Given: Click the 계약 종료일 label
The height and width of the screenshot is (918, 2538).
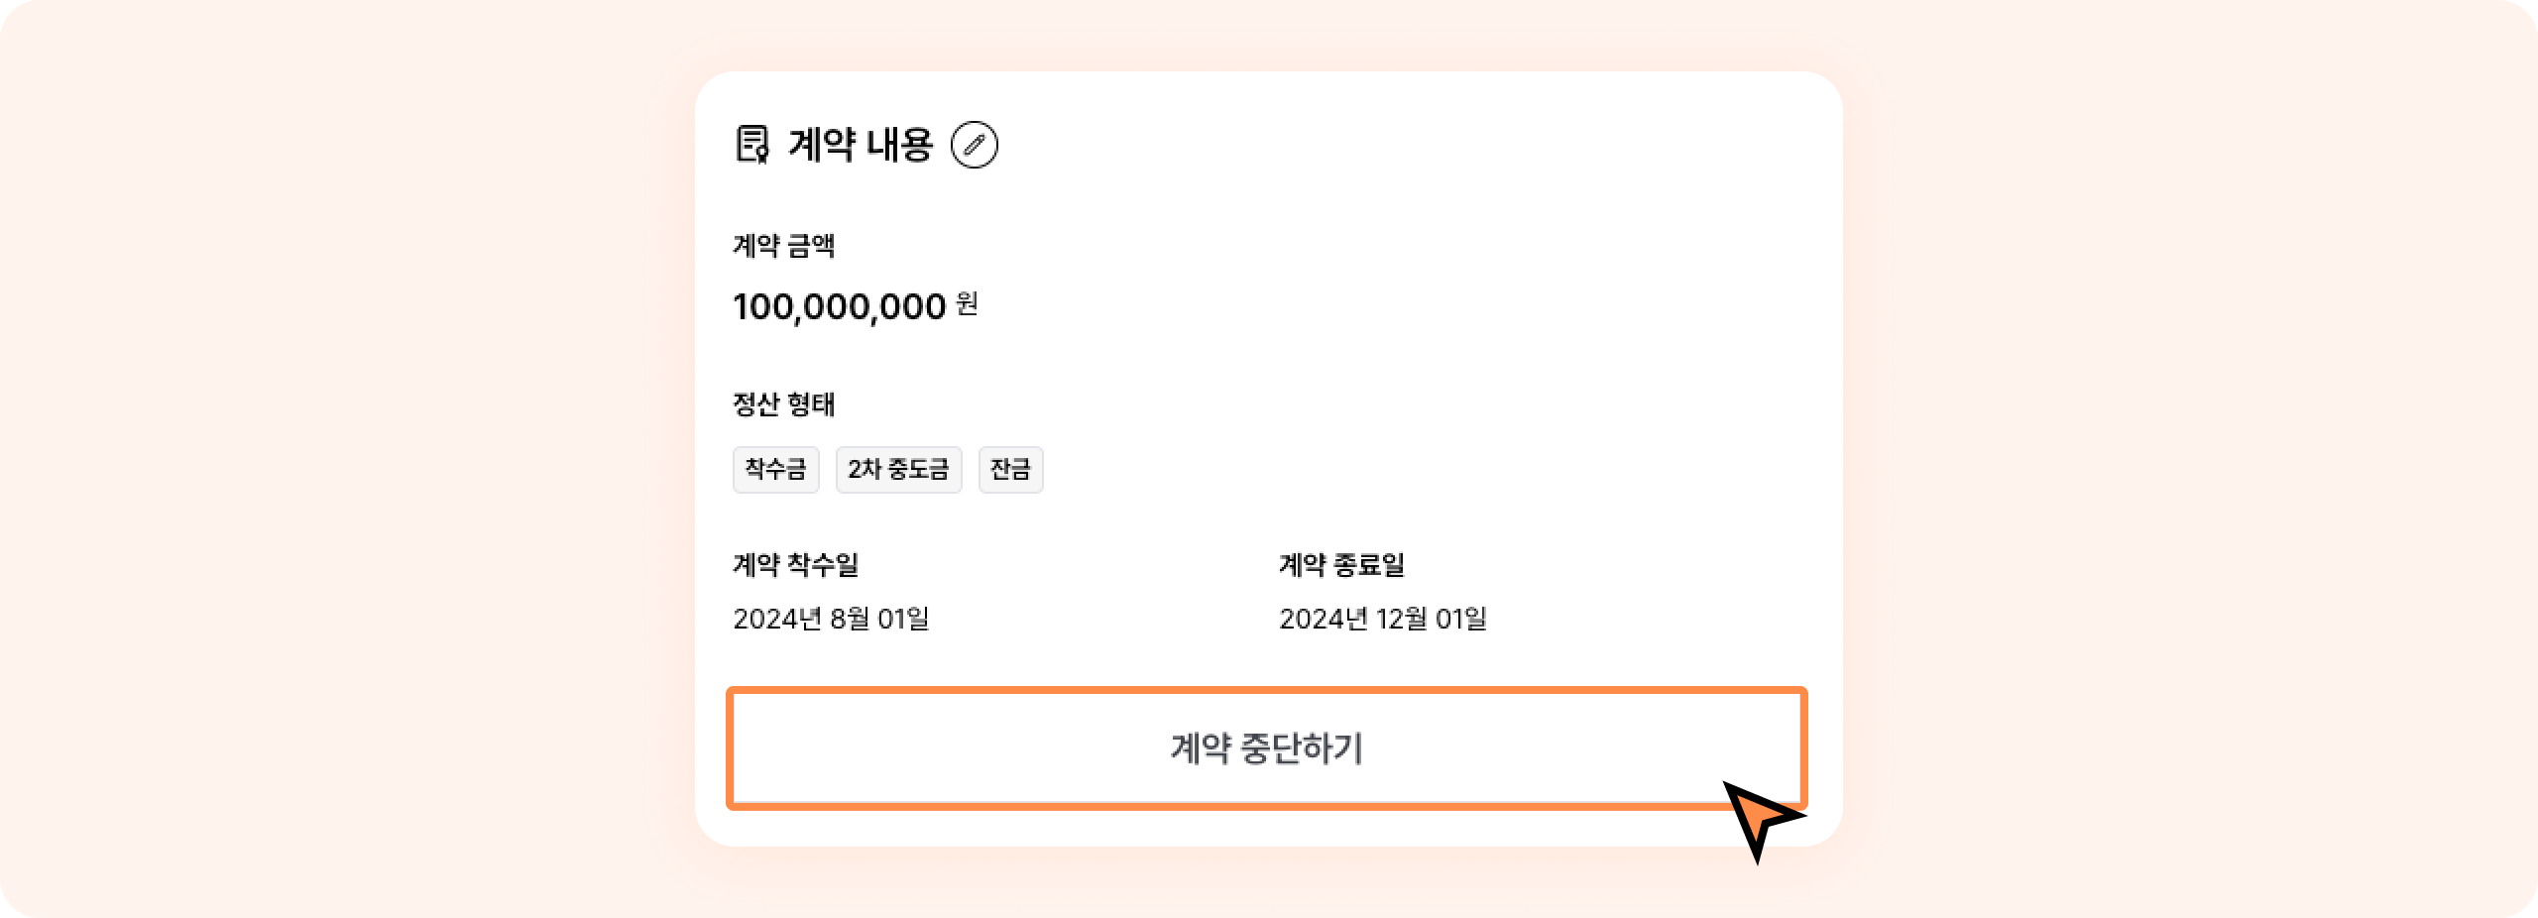Looking at the screenshot, I should (x=1341, y=564).
